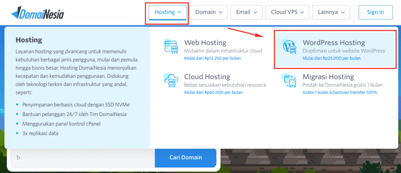Click 'Bantuan pelanggan 24/7 oleh Tim DomaiNesia'
The image size is (401, 173).
(x=74, y=114)
